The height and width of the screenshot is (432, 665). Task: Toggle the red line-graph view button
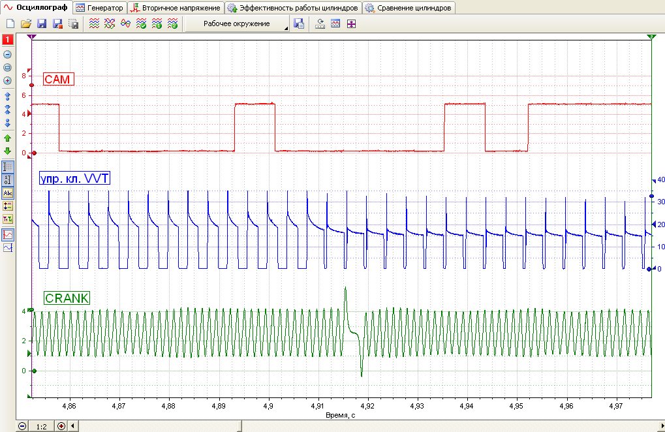[x=8, y=234]
